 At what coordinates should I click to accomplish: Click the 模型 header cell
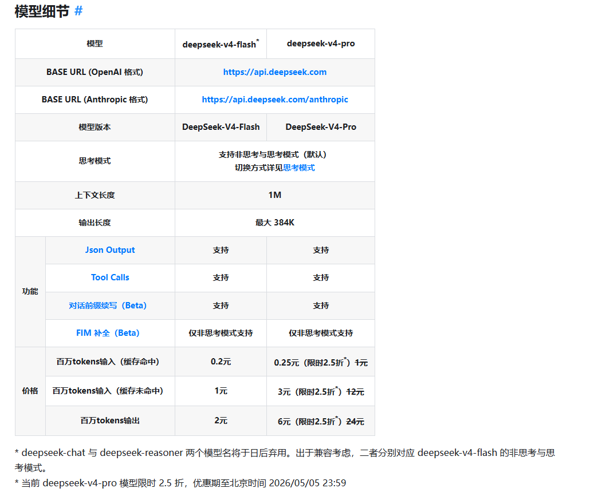[95, 44]
